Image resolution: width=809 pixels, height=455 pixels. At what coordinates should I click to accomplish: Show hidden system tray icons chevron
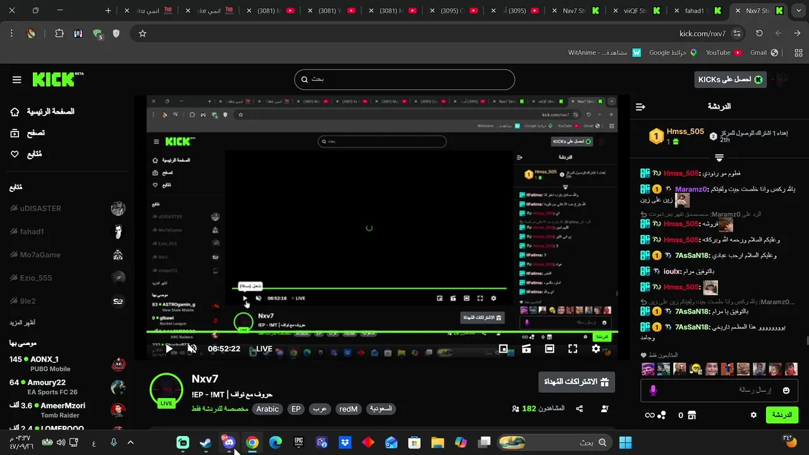(131, 442)
